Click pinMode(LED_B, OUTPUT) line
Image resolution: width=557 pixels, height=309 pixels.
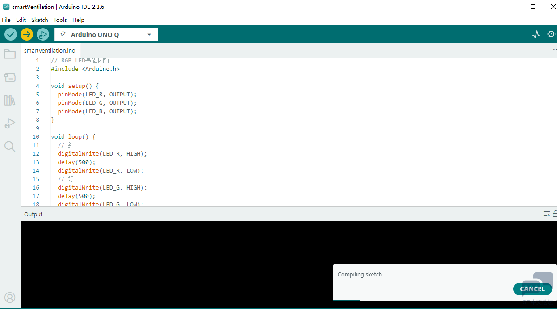coord(97,111)
